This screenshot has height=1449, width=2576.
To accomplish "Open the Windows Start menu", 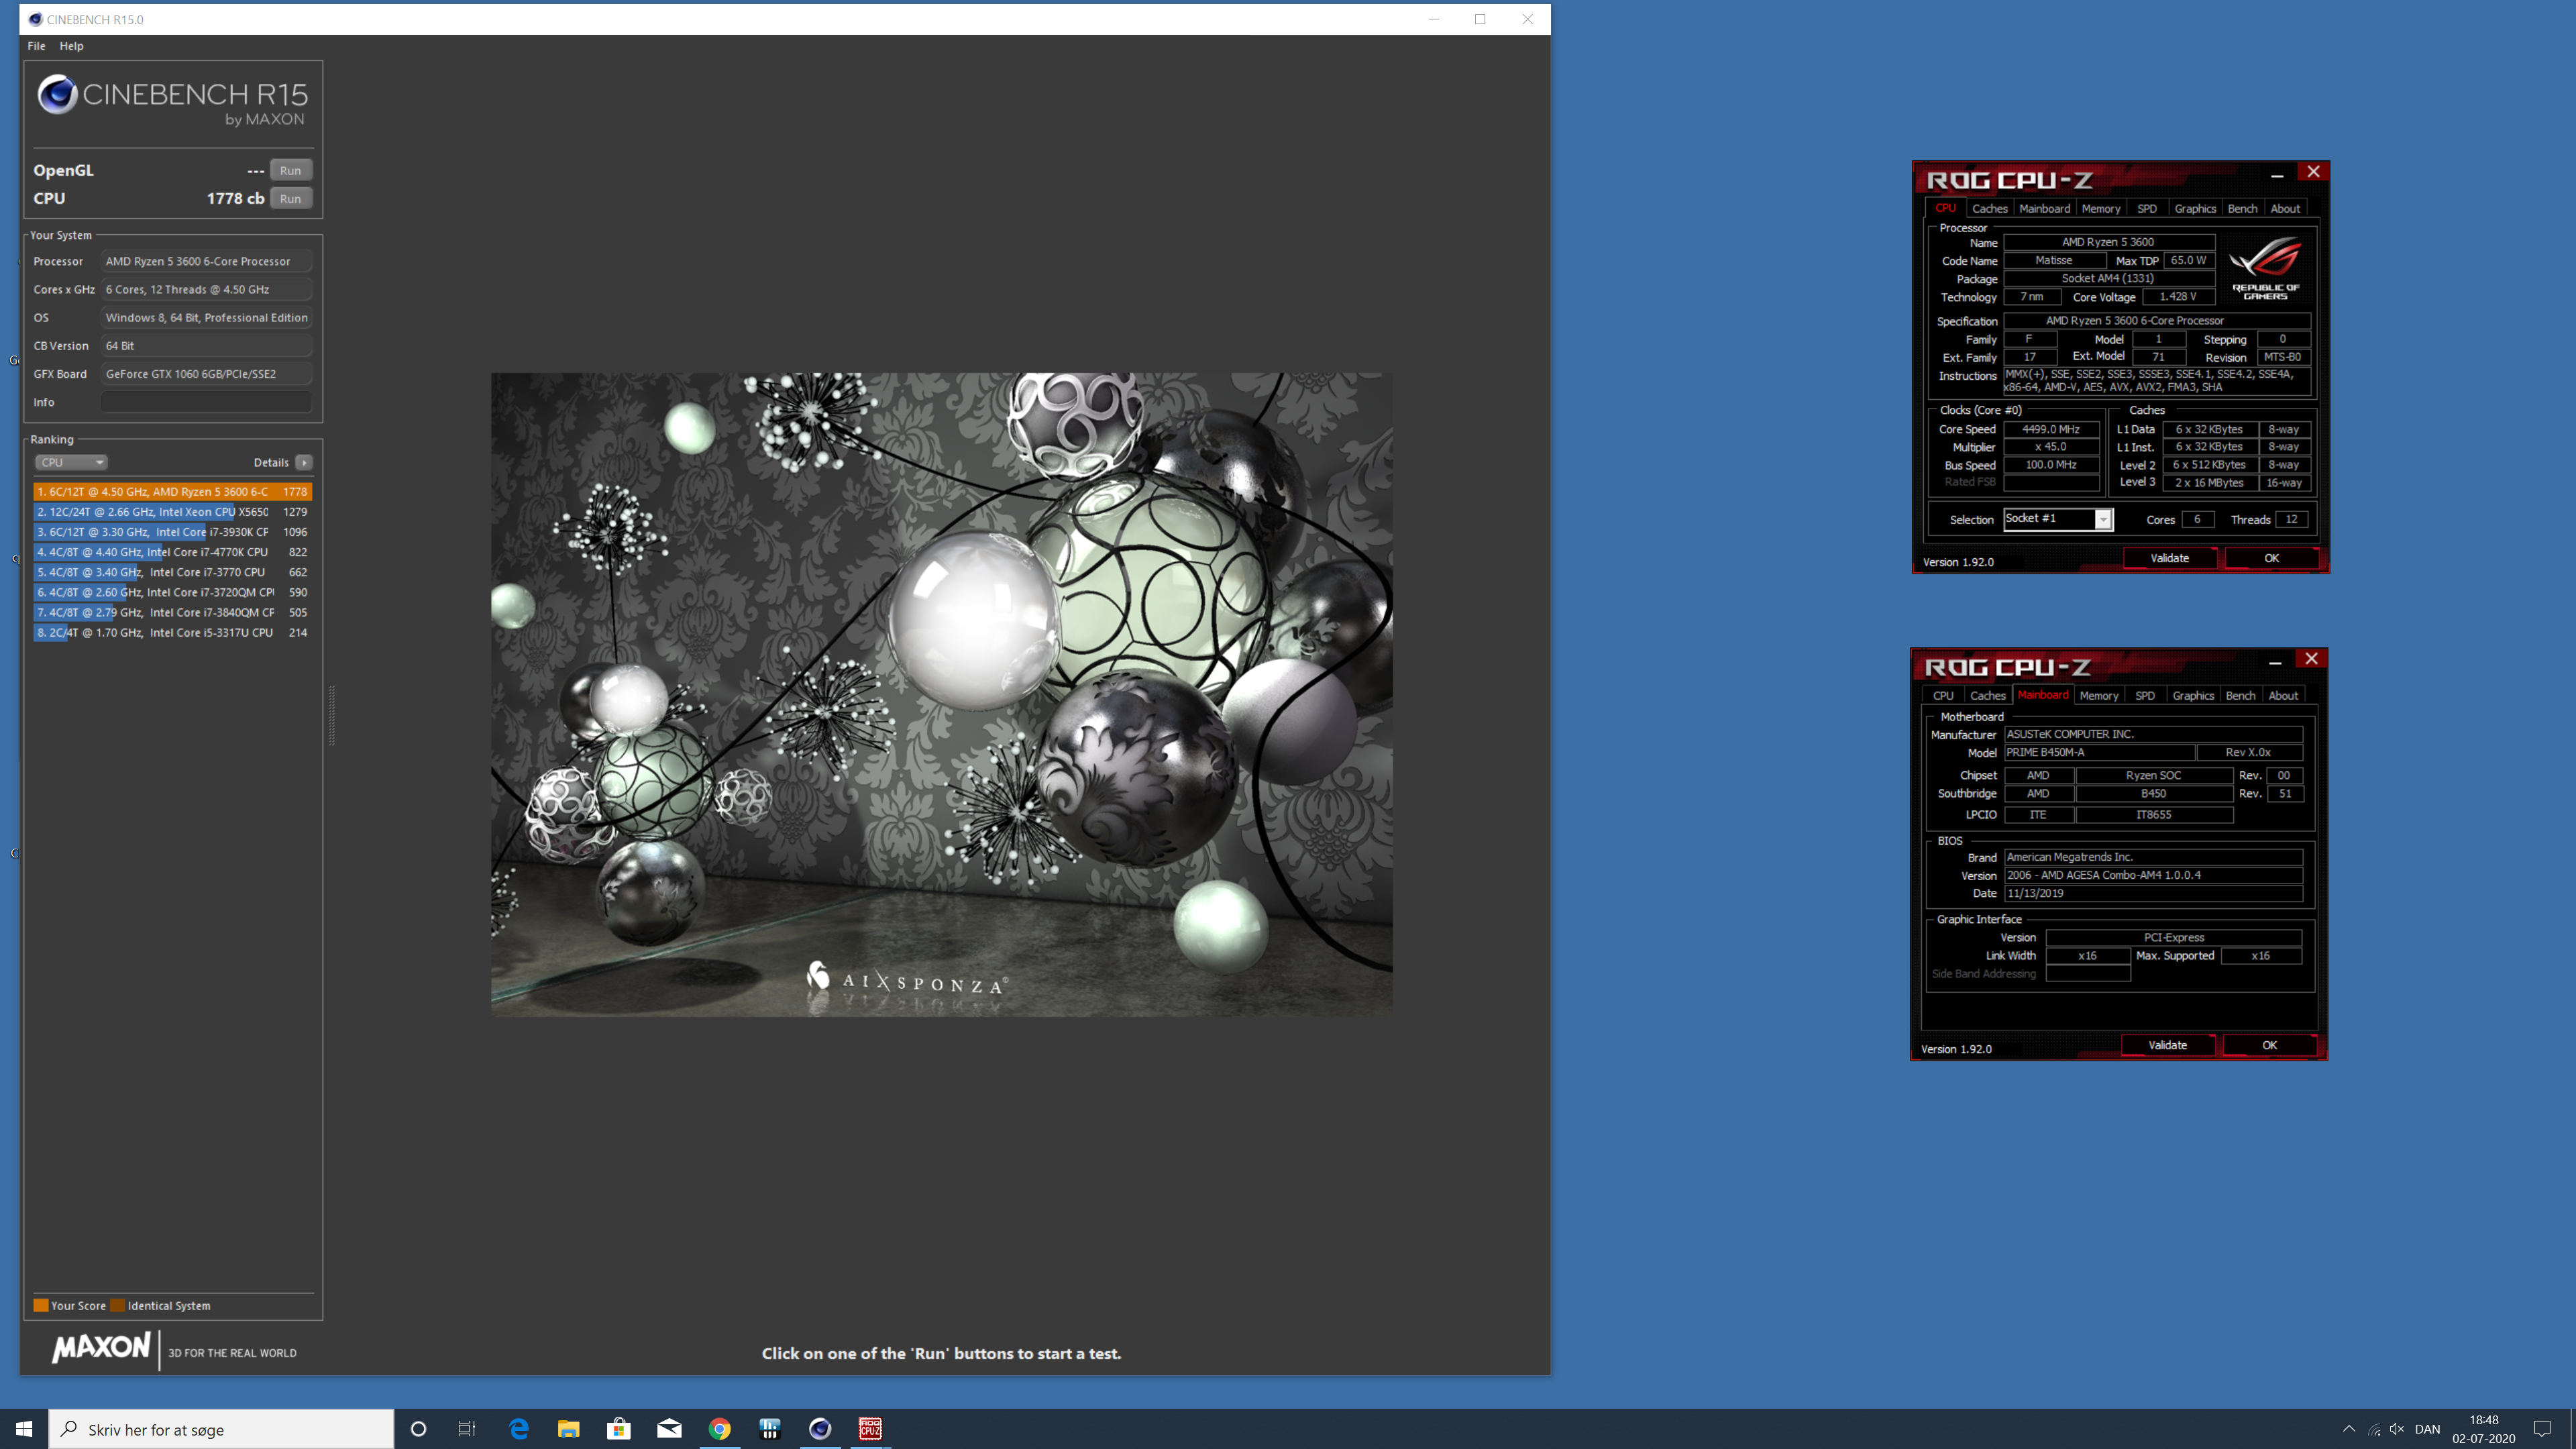I will pyautogui.click(x=24, y=1429).
